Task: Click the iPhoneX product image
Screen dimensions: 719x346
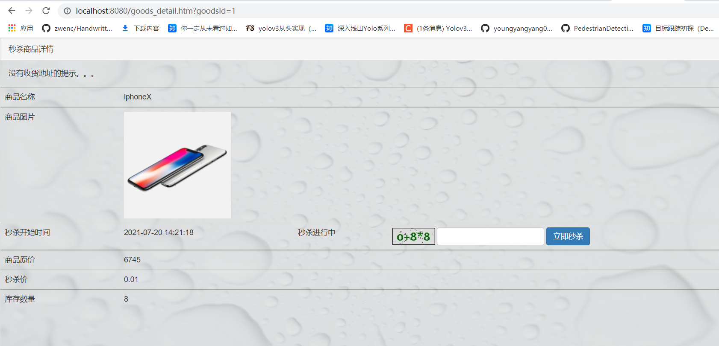Action: [x=177, y=165]
